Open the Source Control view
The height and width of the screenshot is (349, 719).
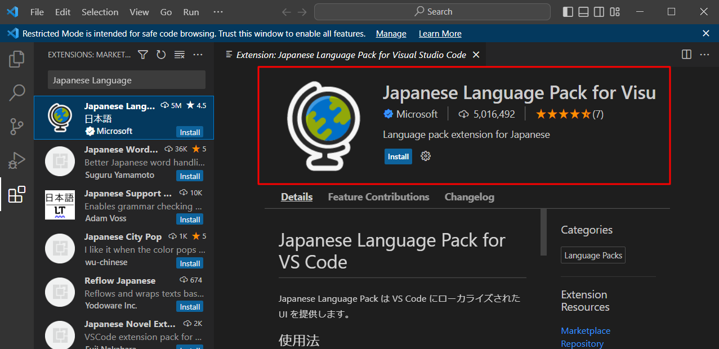coord(16,126)
